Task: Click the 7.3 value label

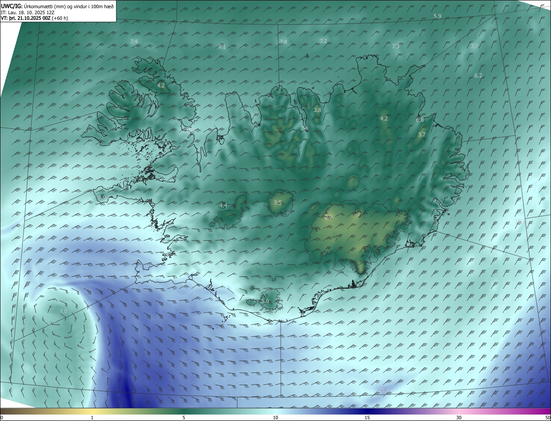Action: 396,46
